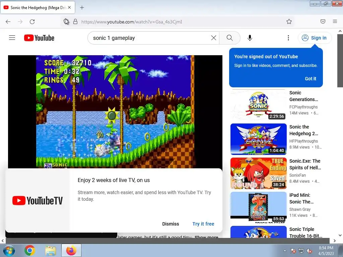The height and width of the screenshot is (257, 343).
Task: Expand description with Show more
Action: click(x=206, y=237)
